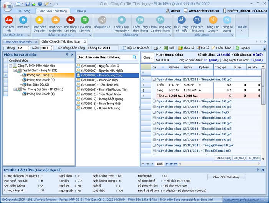Switch to Danh Sách Nhân Viên document tab
This screenshot has height=203, width=269.
pos(18,42)
